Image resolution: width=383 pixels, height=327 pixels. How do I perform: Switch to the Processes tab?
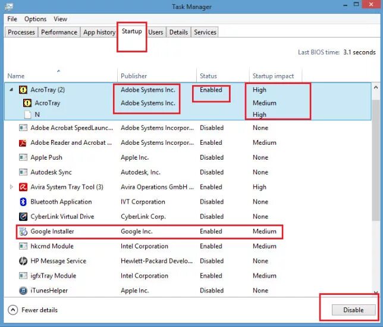21,32
